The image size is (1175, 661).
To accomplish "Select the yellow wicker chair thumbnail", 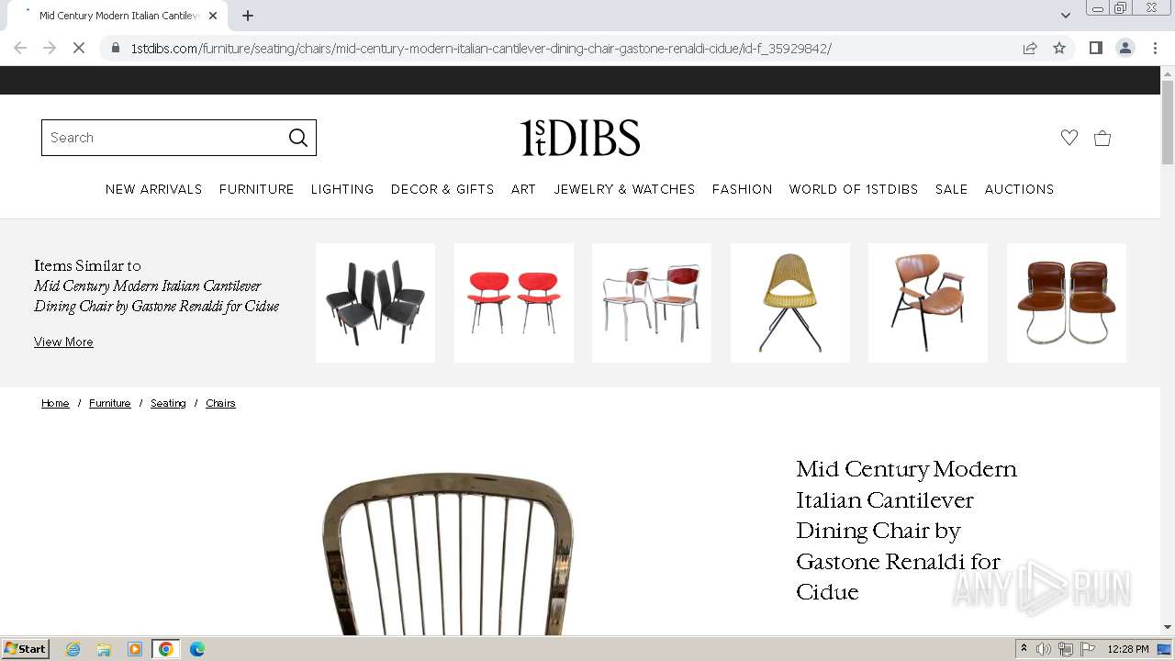I will coord(790,303).
